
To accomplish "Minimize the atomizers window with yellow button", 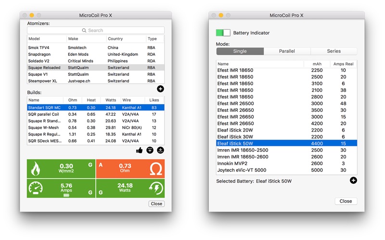I will [x=32, y=15].
